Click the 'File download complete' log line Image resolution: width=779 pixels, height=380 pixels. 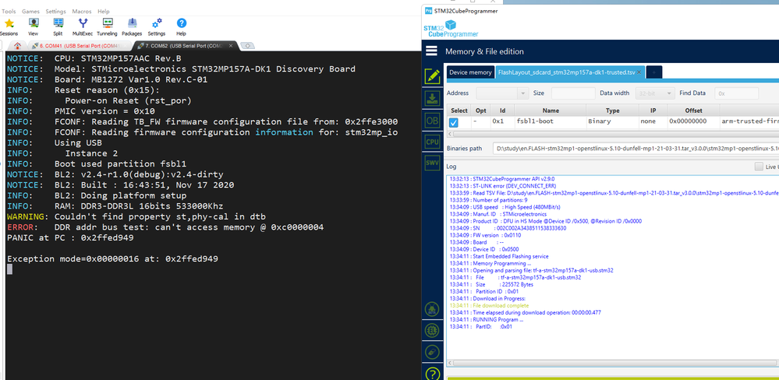pos(490,305)
